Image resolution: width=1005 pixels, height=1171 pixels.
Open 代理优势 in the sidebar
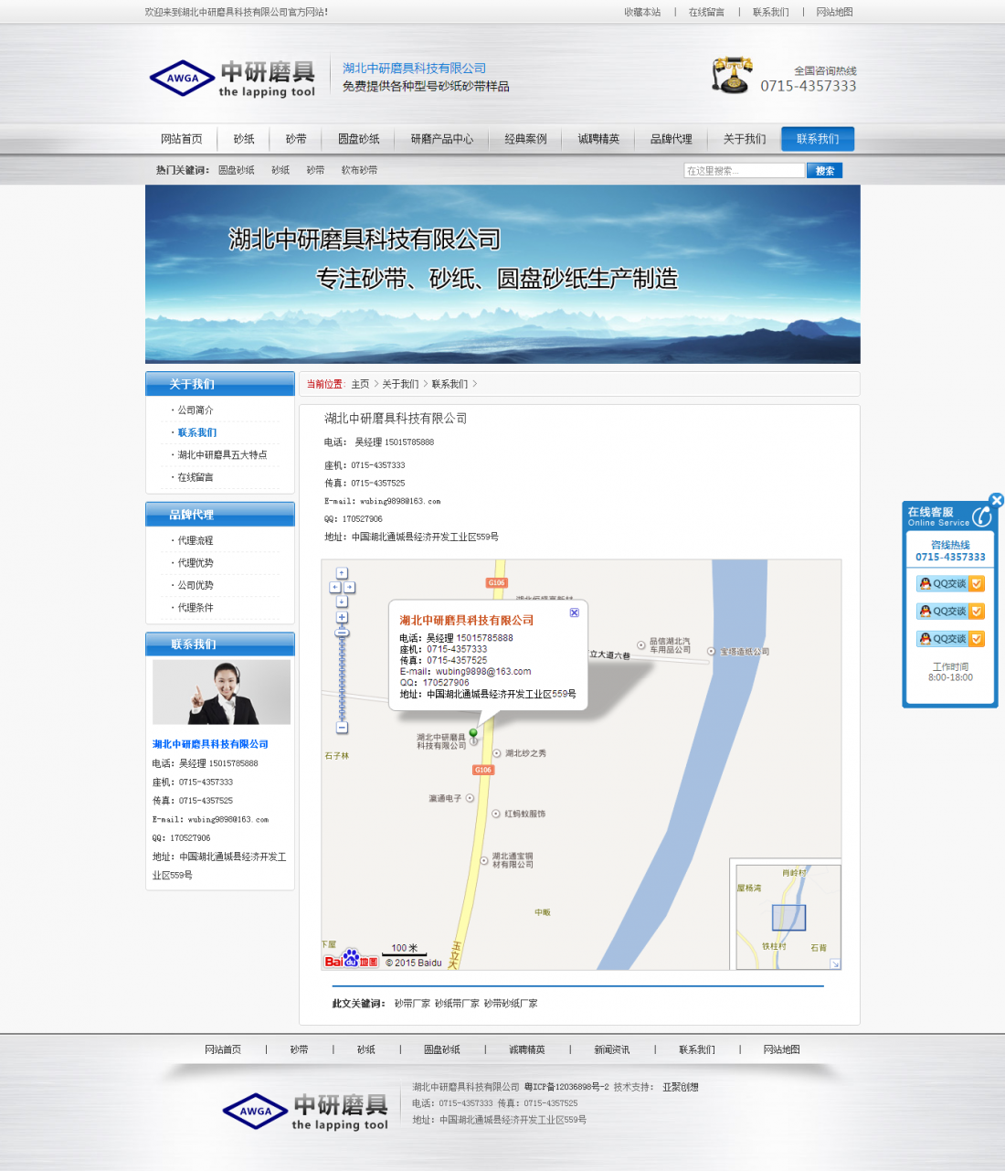click(x=195, y=563)
